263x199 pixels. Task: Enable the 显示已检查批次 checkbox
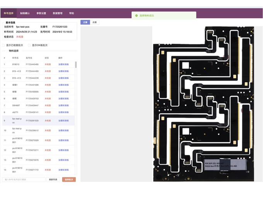4,45
